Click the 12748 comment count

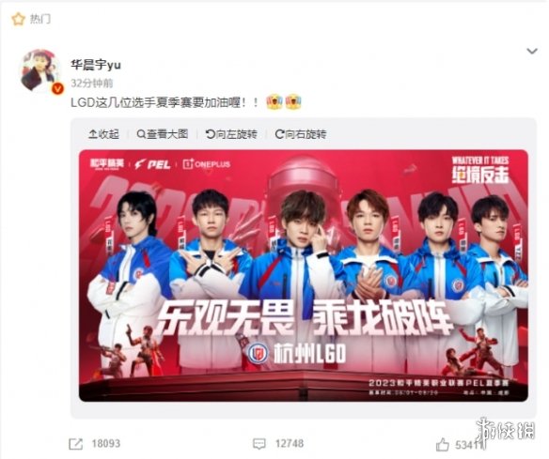(290, 444)
